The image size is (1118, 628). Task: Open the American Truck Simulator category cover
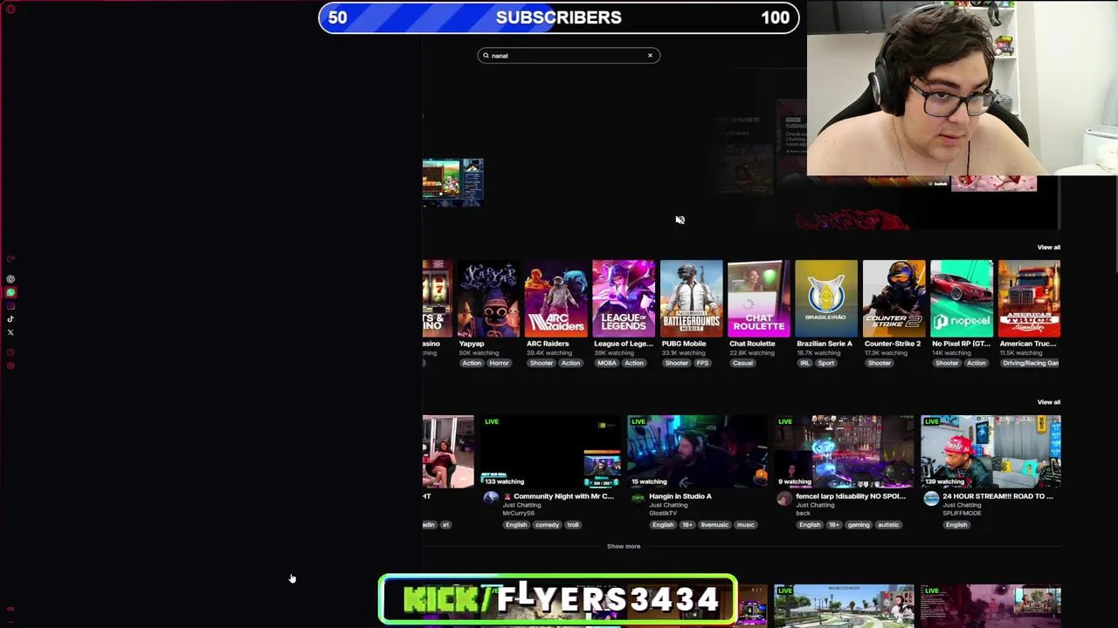1029,298
